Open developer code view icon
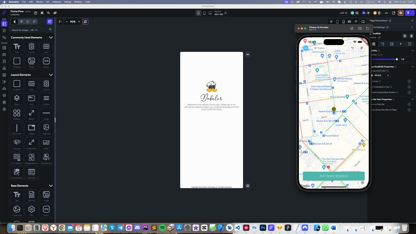 click(386, 13)
